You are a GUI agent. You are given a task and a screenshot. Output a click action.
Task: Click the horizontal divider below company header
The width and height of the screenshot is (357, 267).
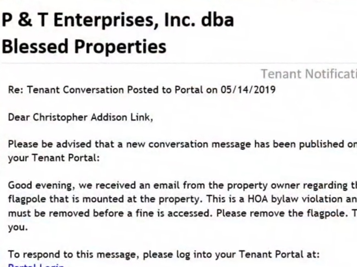(x=178, y=63)
